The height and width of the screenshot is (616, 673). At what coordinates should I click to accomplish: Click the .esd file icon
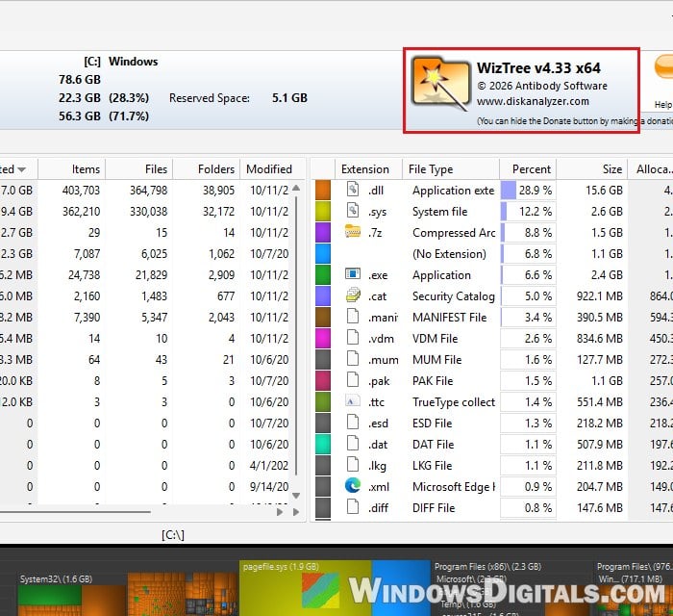click(x=353, y=423)
